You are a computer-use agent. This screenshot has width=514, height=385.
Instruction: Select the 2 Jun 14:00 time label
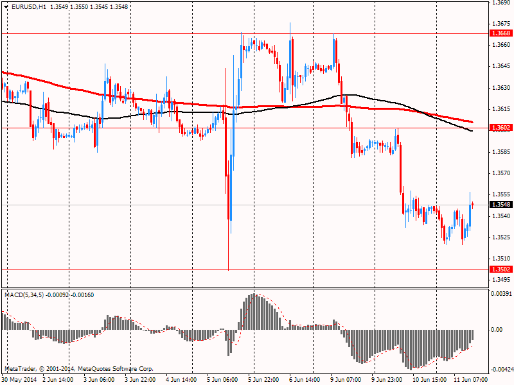tap(58, 380)
